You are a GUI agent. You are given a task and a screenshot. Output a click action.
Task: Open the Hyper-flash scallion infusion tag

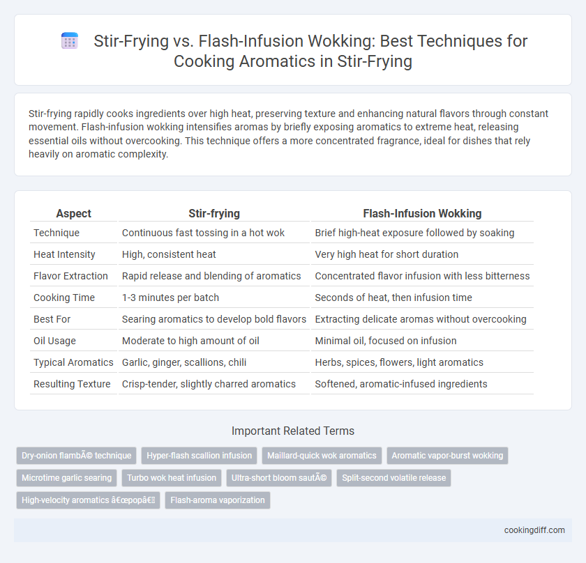[200, 456]
